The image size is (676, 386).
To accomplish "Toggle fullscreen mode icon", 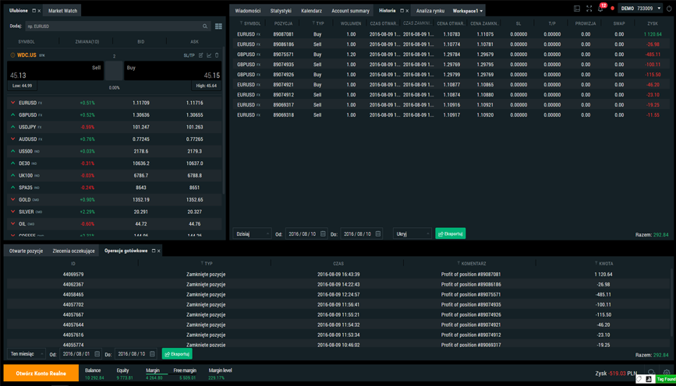I will (589, 9).
